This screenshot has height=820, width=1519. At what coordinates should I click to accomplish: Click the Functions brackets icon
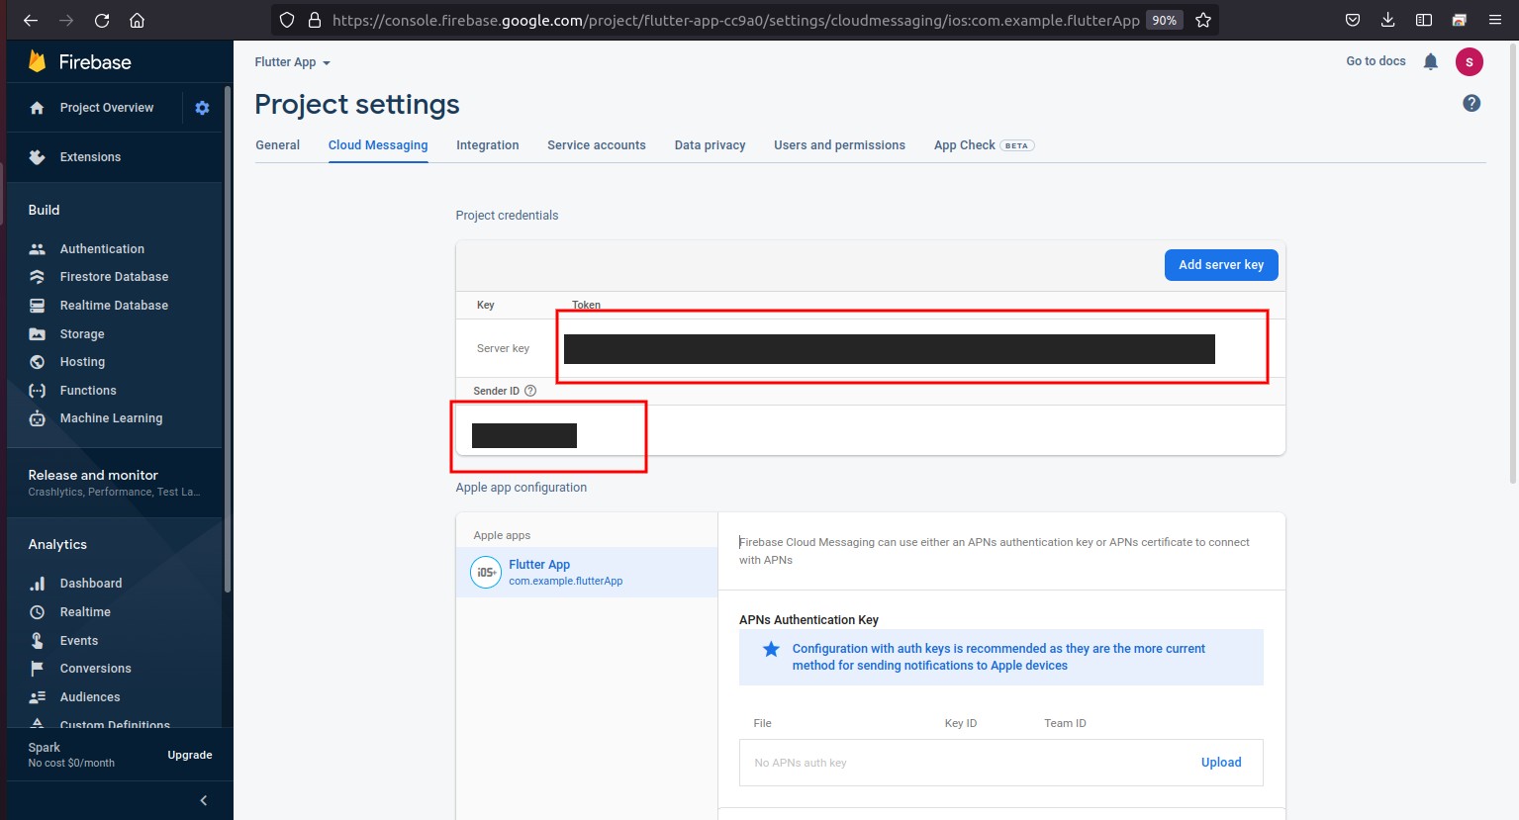point(37,391)
